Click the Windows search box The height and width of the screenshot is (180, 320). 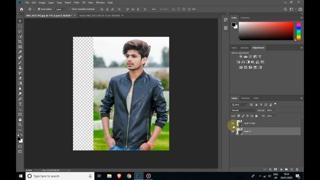(60, 176)
